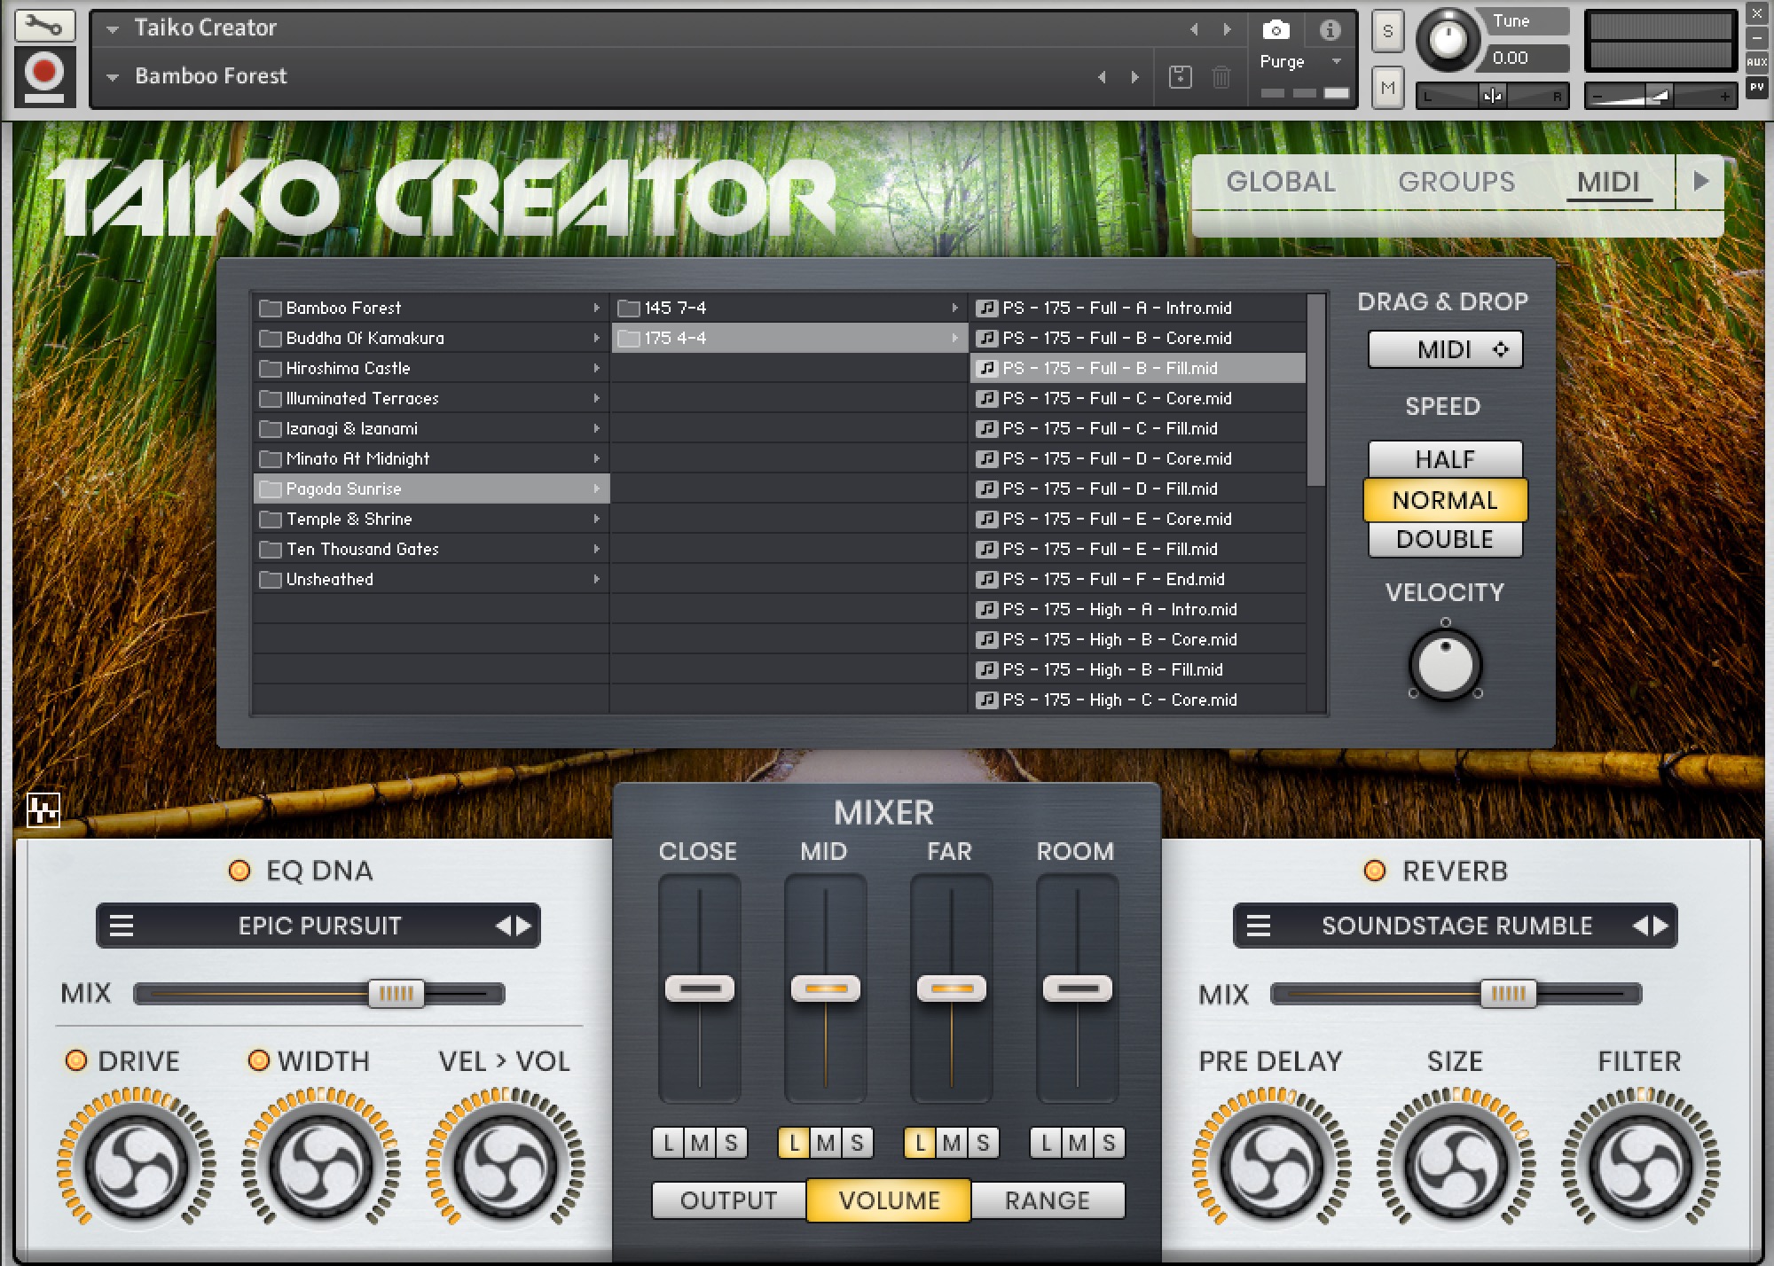Click the WIDTH taiko knob
1774x1266 pixels.
(321, 1166)
